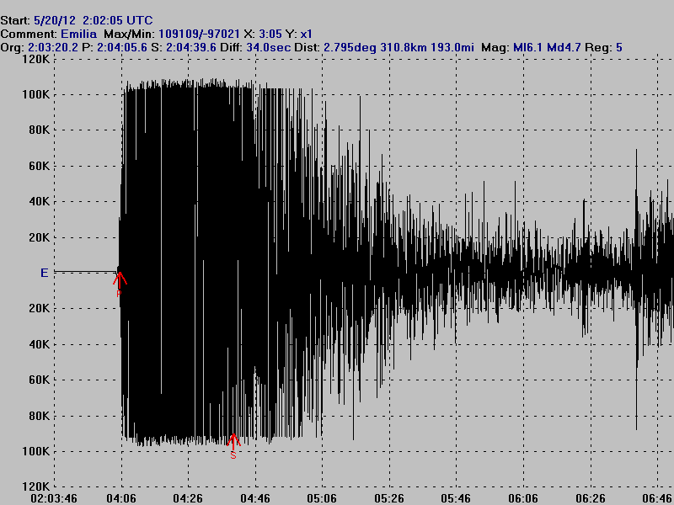Click the Diff value 34.0sec

[268, 47]
